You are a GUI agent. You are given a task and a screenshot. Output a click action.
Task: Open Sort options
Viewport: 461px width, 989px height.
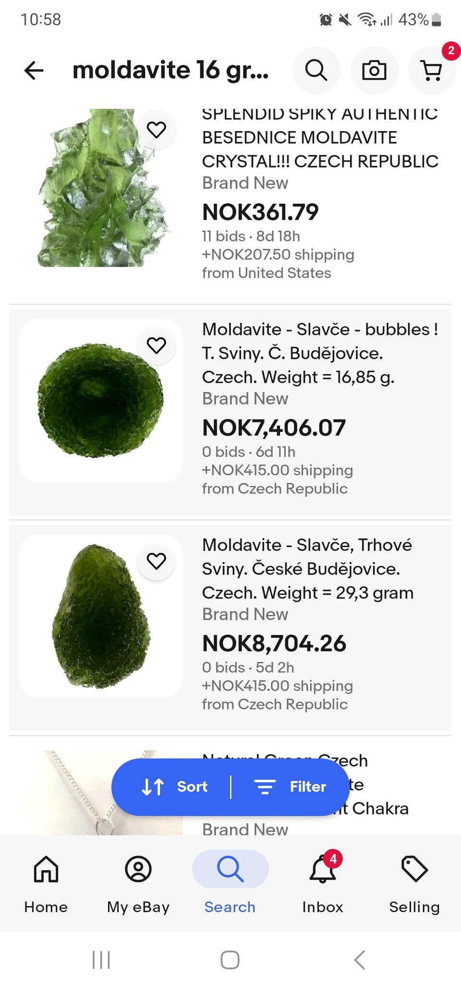[x=175, y=787]
